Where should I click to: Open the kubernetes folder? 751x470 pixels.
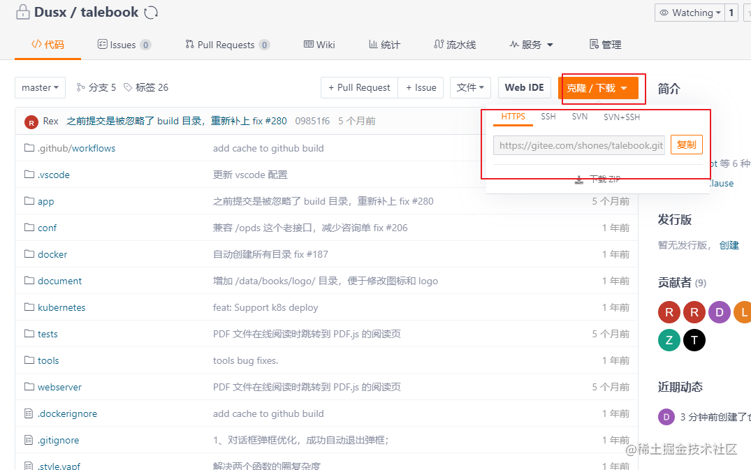61,308
